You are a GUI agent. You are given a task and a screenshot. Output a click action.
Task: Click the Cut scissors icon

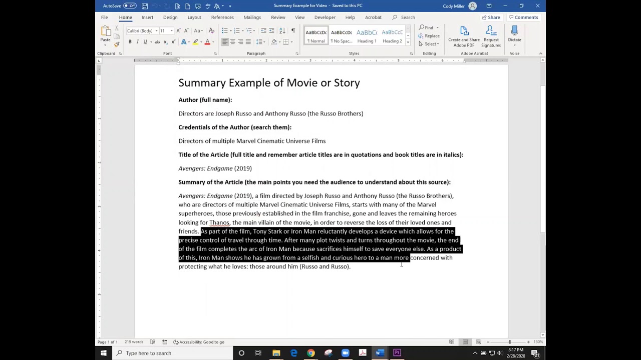(x=117, y=28)
